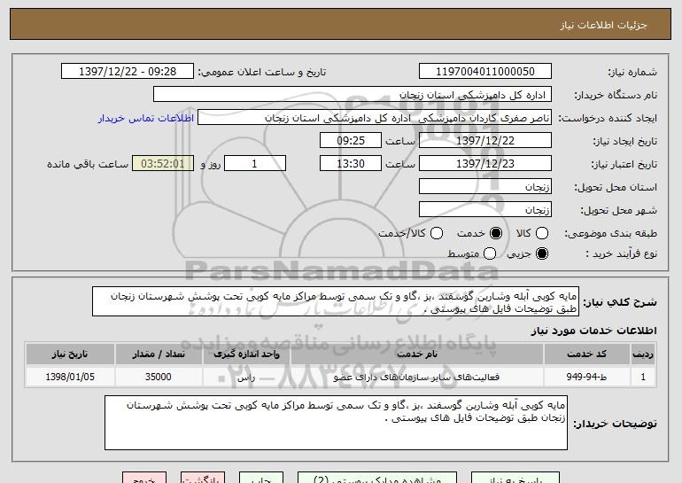
Task: Click the پاسخ به نیاز button
Action: [515, 478]
